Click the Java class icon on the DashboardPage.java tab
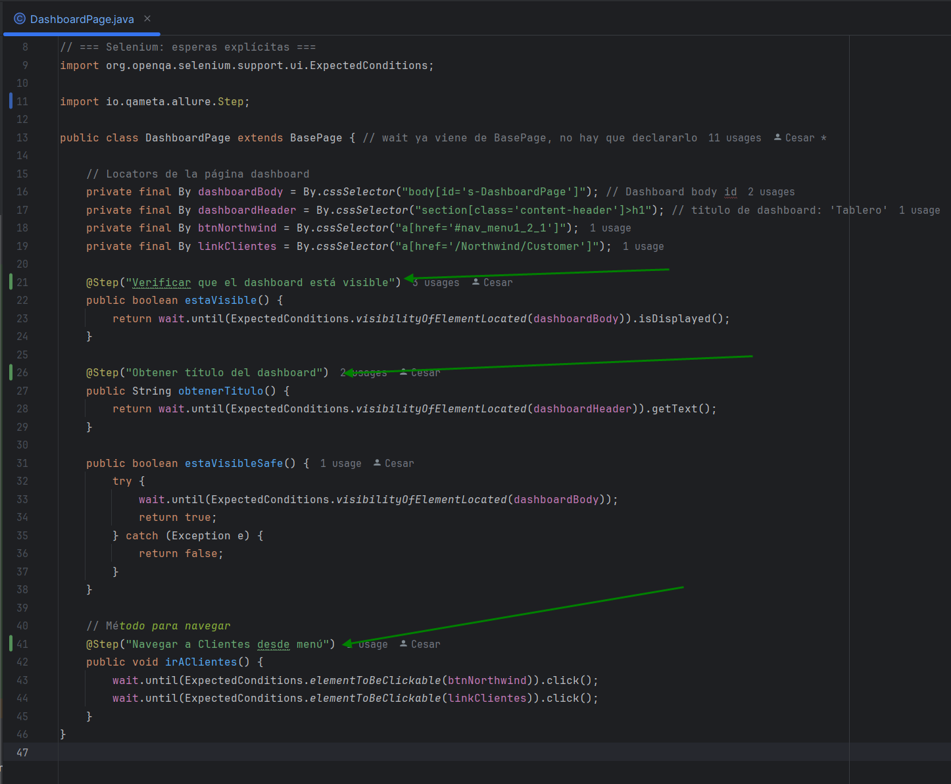The width and height of the screenshot is (951, 784). [x=20, y=18]
